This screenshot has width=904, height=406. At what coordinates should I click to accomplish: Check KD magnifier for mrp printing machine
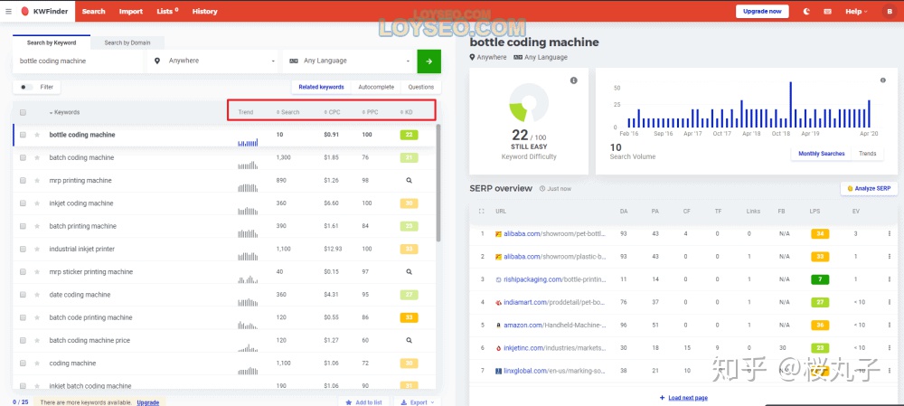409,181
